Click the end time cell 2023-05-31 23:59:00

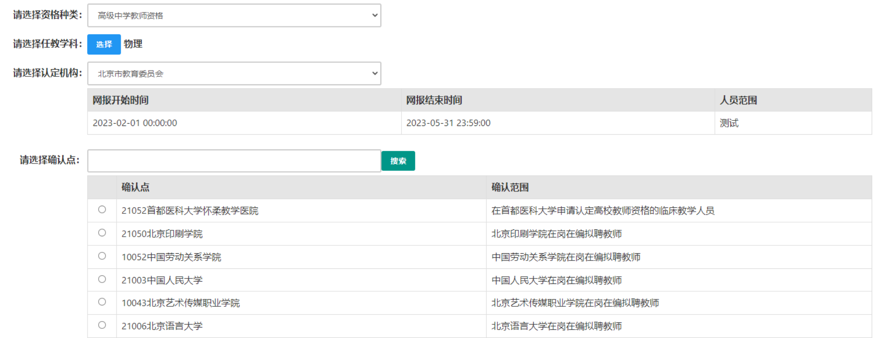[448, 123]
